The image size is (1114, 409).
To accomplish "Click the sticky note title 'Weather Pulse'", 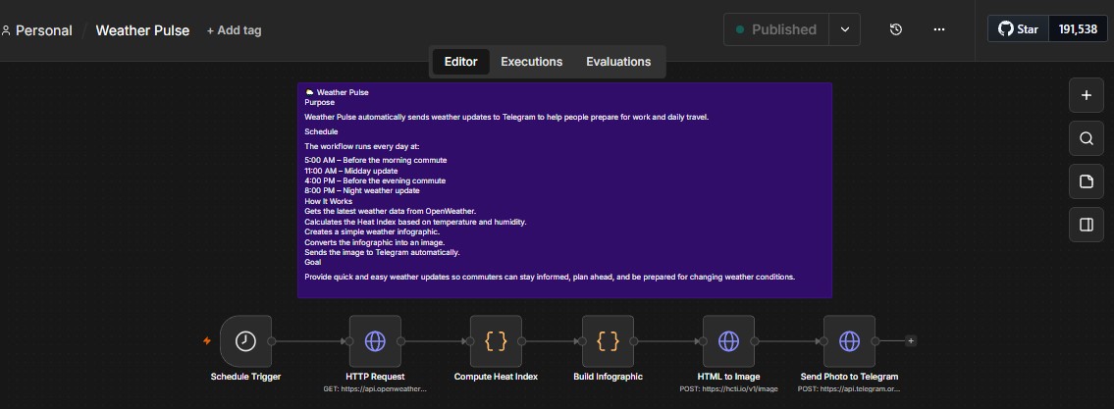I will [343, 92].
